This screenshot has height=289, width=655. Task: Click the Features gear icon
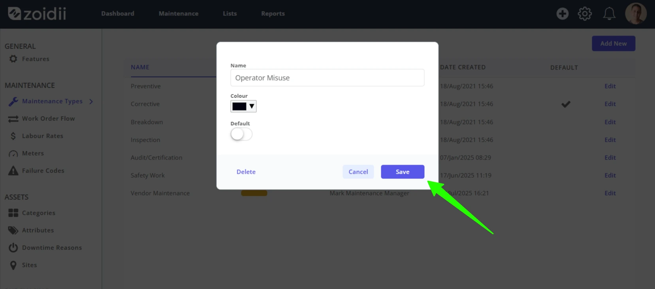pos(13,59)
